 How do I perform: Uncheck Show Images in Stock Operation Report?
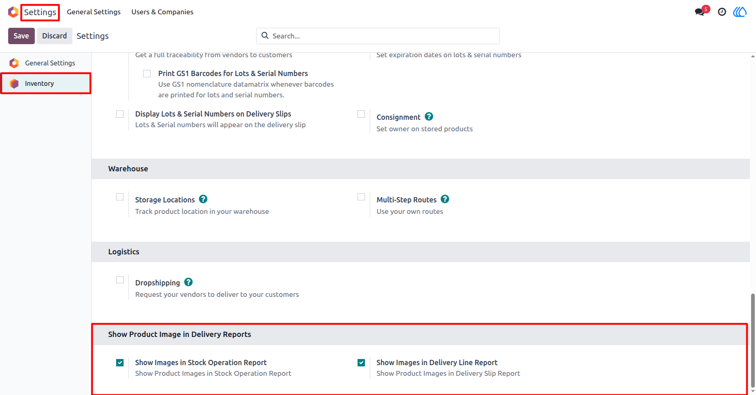[x=120, y=363]
